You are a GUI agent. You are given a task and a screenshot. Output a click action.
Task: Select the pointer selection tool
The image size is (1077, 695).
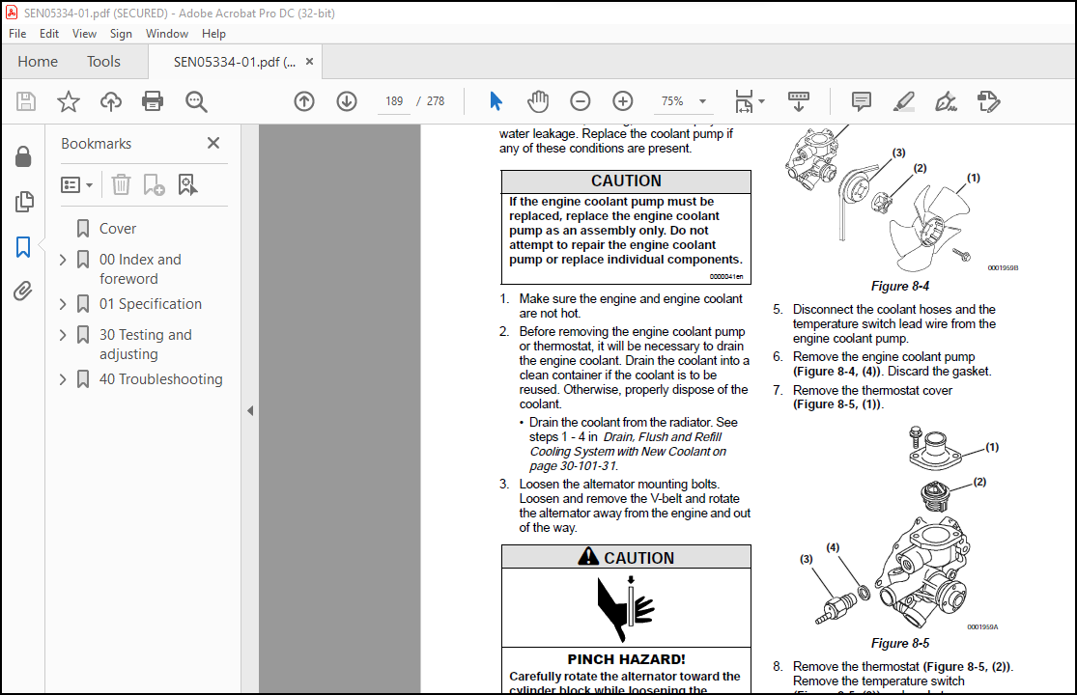point(496,101)
